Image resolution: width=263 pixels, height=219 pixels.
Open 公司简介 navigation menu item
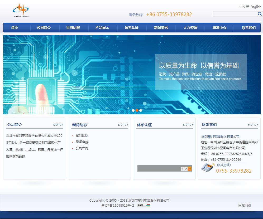coord(44,28)
